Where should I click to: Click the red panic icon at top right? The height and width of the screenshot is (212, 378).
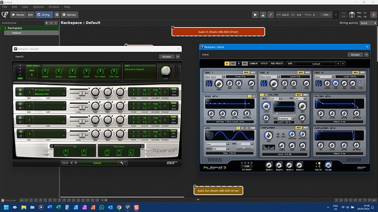[374, 15]
